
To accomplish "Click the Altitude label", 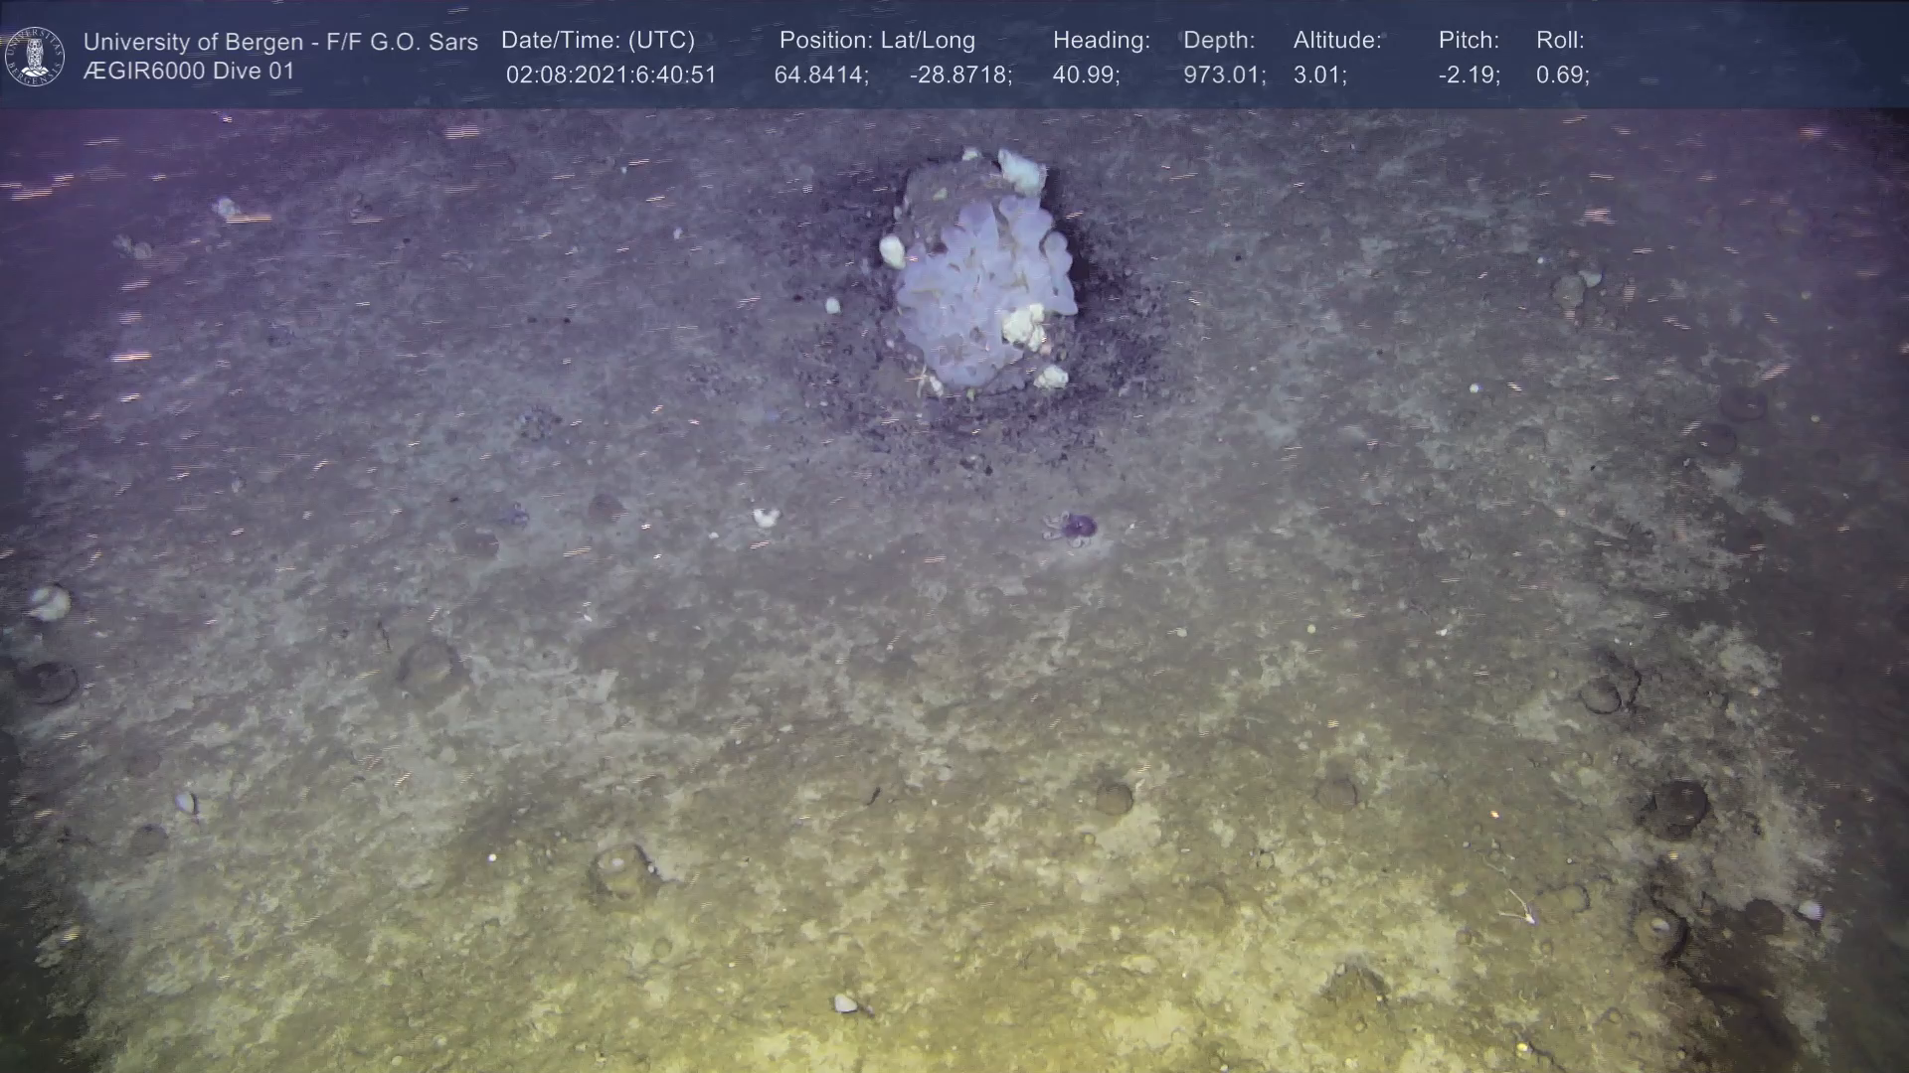I will tap(1337, 41).
